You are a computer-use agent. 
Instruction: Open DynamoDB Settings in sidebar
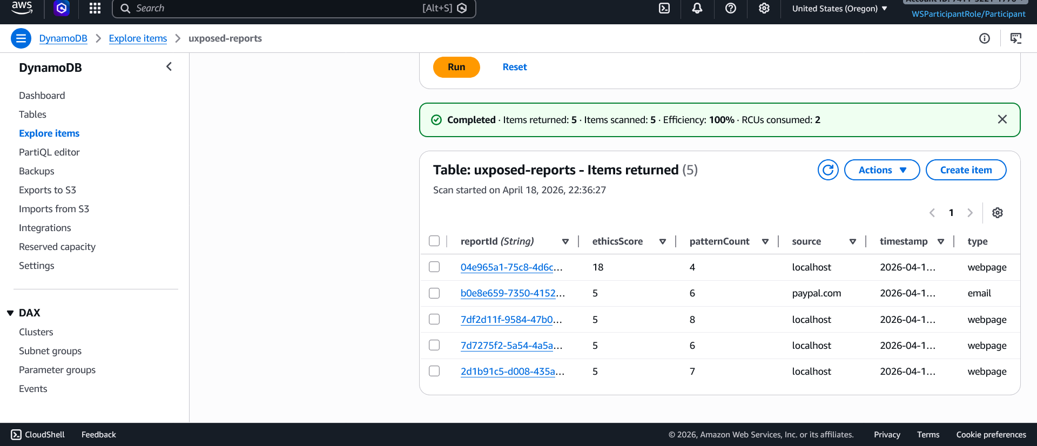pos(37,266)
